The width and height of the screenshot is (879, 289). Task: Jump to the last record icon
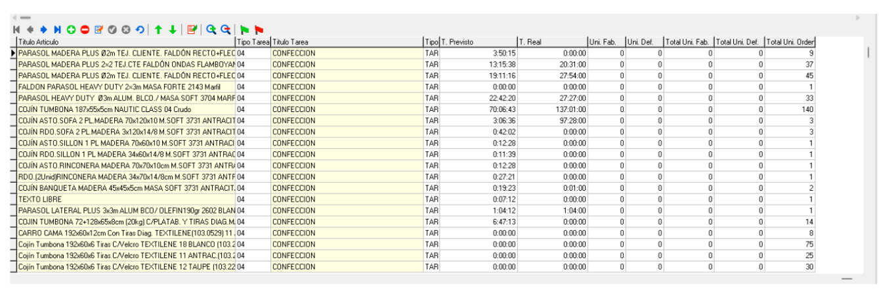(x=57, y=30)
